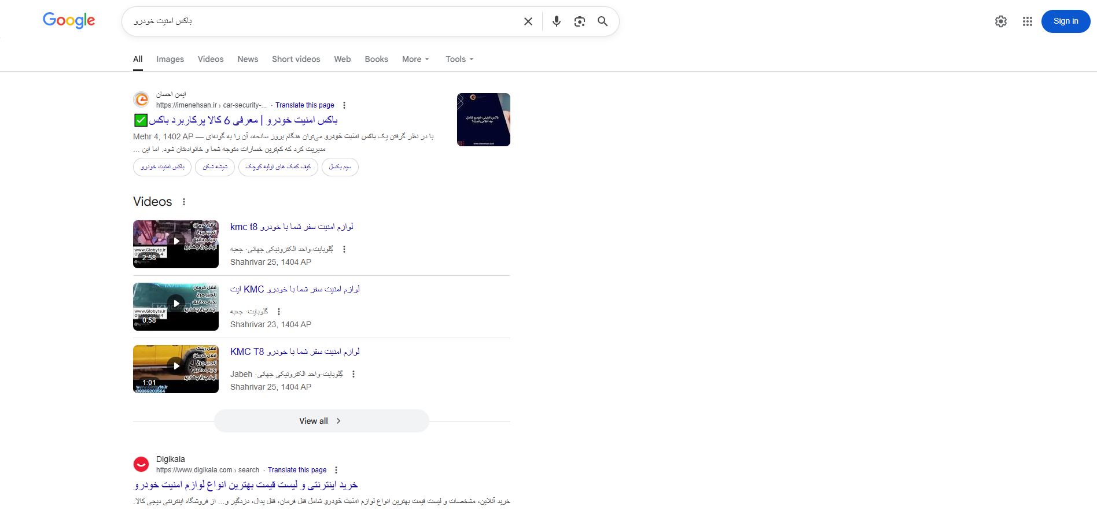Click the fourth sitelink chip under imenehsan result
Screen dimensions: 1097x518
[x=340, y=167]
